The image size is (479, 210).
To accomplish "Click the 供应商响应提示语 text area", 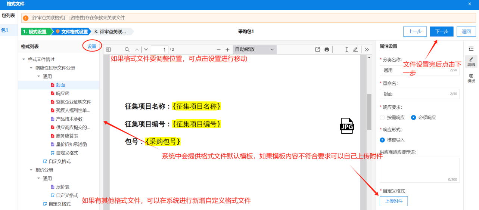I will pyautogui.click(x=420, y=170).
